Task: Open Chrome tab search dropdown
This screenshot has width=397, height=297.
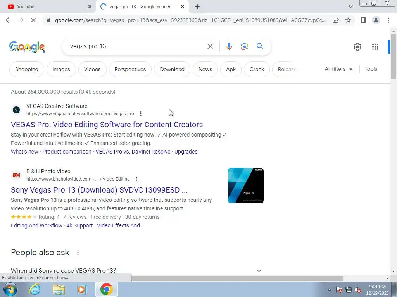Action: tap(350, 7)
